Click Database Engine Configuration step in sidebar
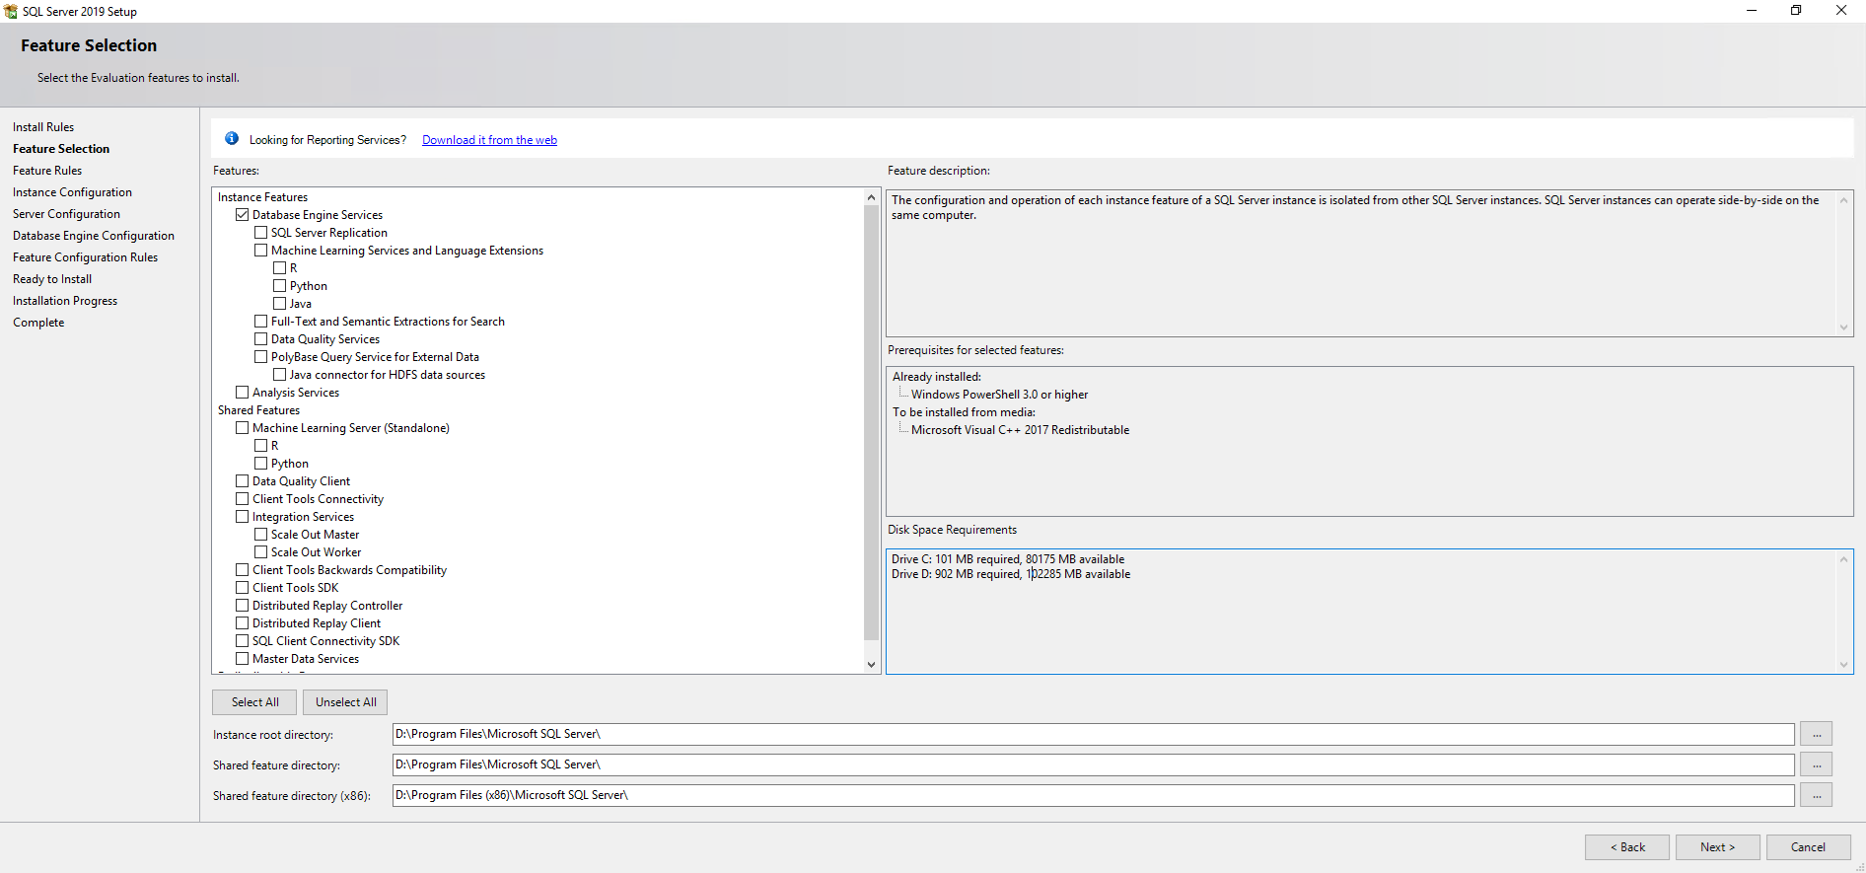Viewport: 1866px width, 873px height. click(94, 236)
